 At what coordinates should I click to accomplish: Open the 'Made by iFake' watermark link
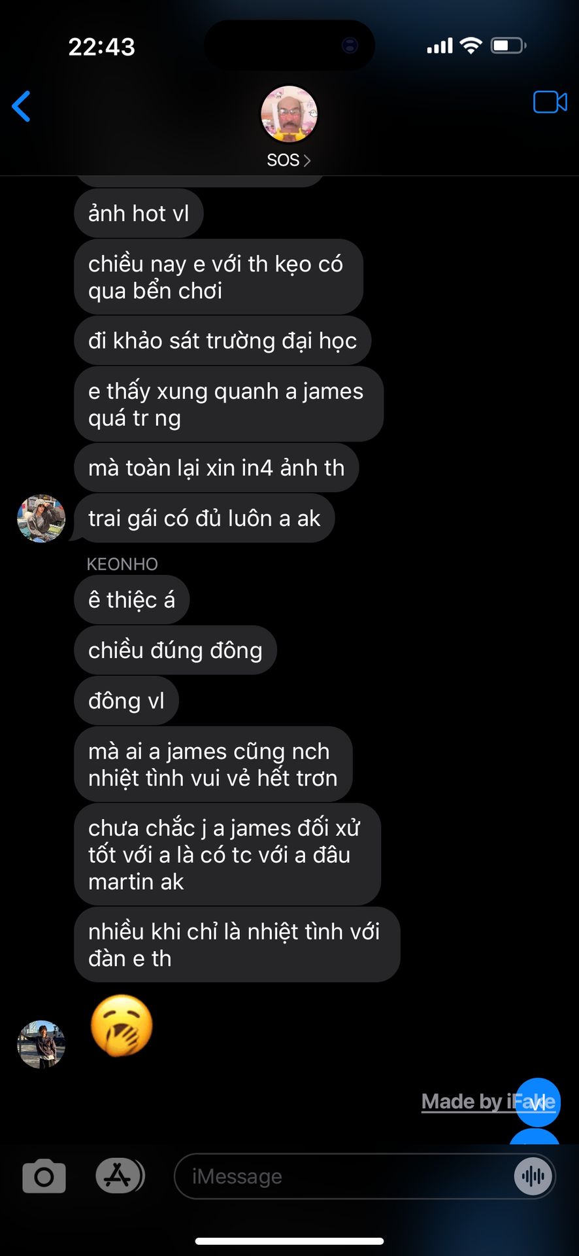pyautogui.click(x=488, y=1102)
